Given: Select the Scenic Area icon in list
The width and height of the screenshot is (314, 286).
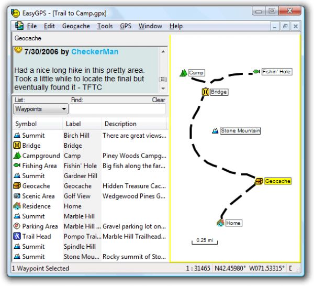Looking at the screenshot, I should coord(18,196).
